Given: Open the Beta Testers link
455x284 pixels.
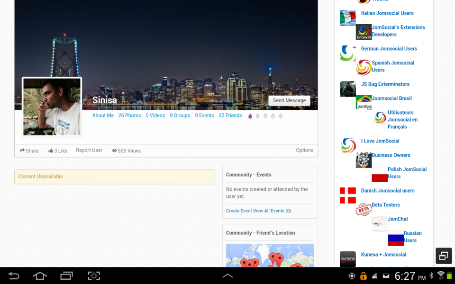Looking at the screenshot, I should point(386,205).
